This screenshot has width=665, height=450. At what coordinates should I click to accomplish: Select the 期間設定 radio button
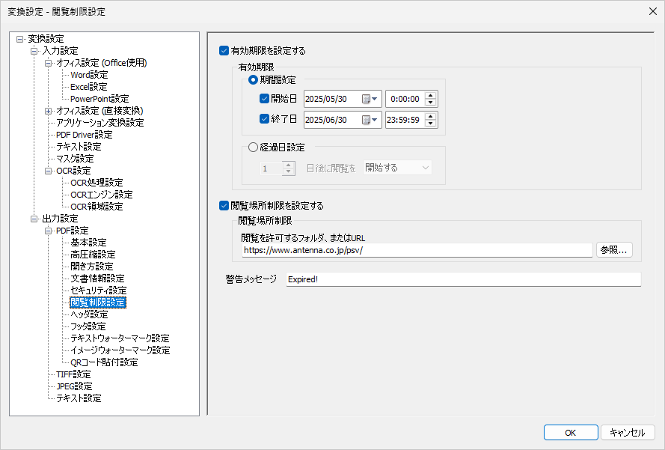(253, 79)
